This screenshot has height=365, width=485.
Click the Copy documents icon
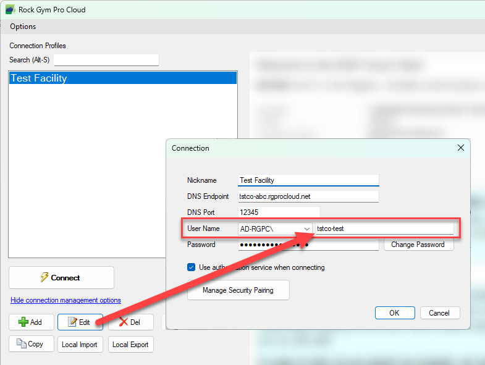tap(22, 343)
